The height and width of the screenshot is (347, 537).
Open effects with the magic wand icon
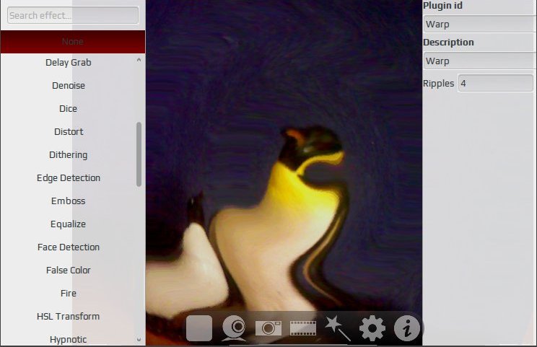tap(337, 328)
